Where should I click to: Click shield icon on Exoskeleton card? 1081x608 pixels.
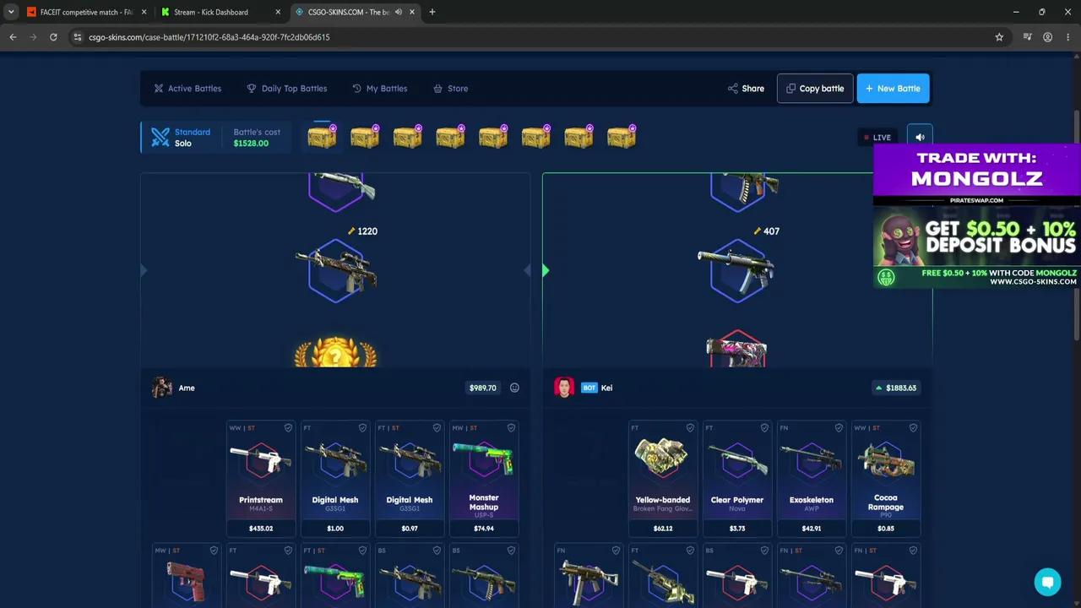(x=839, y=428)
